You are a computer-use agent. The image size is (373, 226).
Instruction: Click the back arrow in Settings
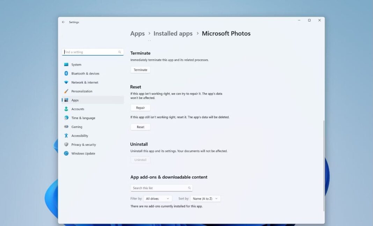[63, 22]
